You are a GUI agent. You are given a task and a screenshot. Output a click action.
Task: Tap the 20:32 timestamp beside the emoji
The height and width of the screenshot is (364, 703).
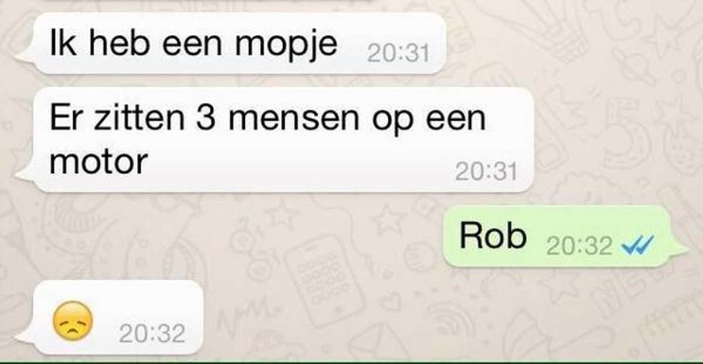152,334
